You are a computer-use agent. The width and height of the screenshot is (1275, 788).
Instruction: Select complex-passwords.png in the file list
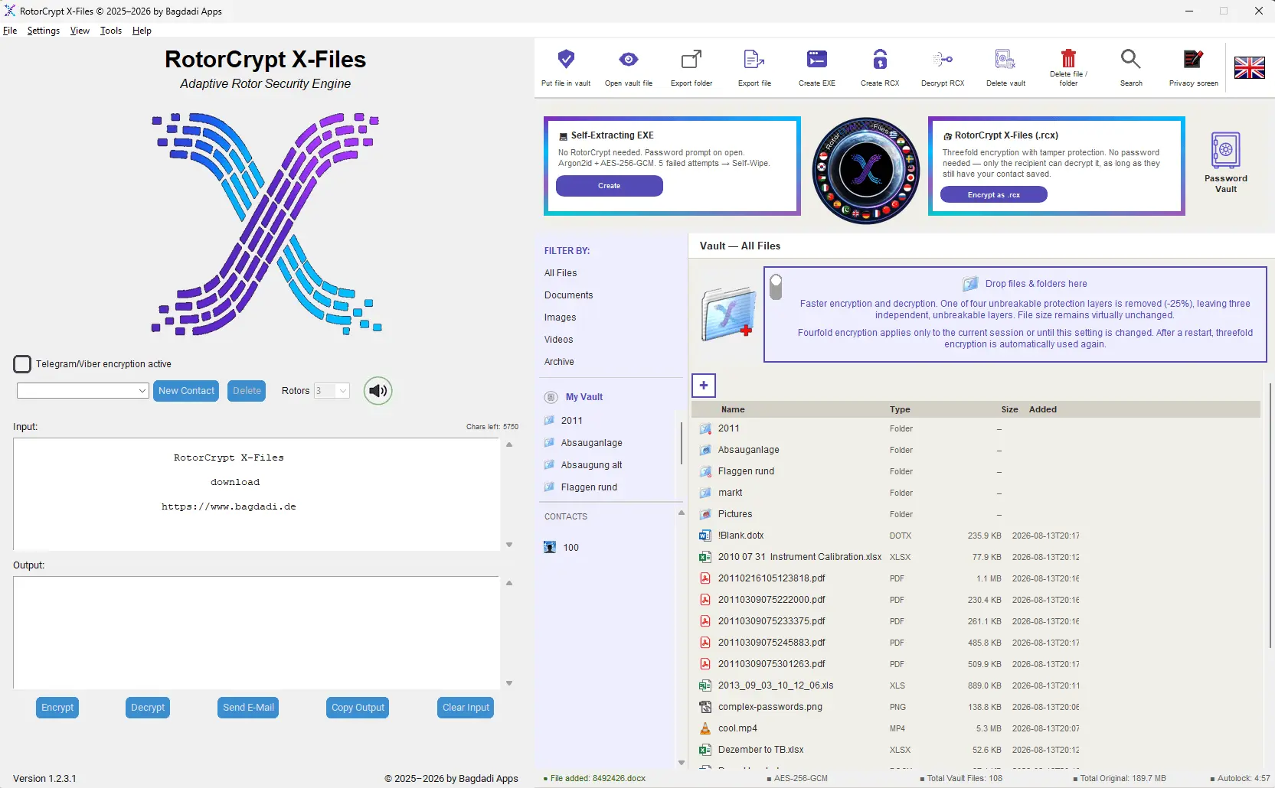coord(976,707)
